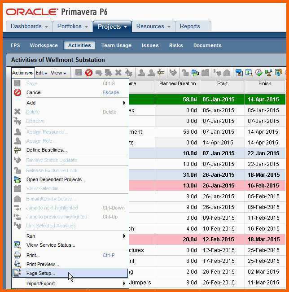
Task: Click the Assign Role toolbar icon
Action: pyautogui.click(x=151, y=73)
